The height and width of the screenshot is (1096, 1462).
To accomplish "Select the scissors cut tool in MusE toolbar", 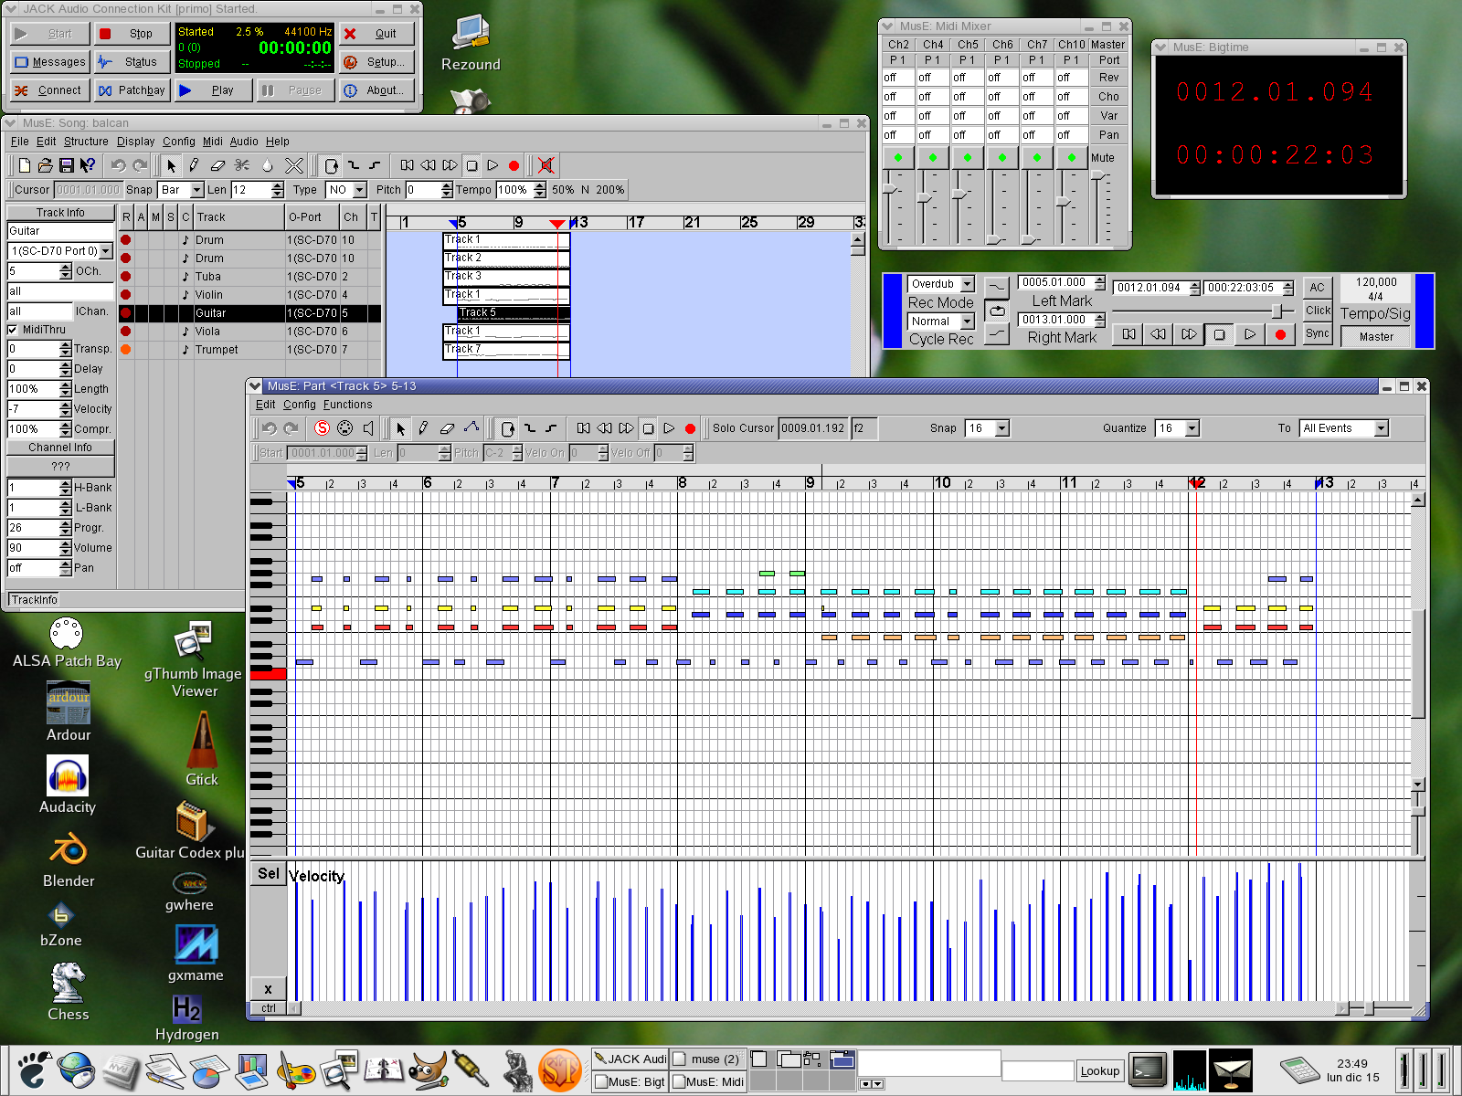I will tap(242, 165).
